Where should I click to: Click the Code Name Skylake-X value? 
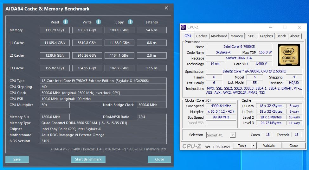pos(223,52)
